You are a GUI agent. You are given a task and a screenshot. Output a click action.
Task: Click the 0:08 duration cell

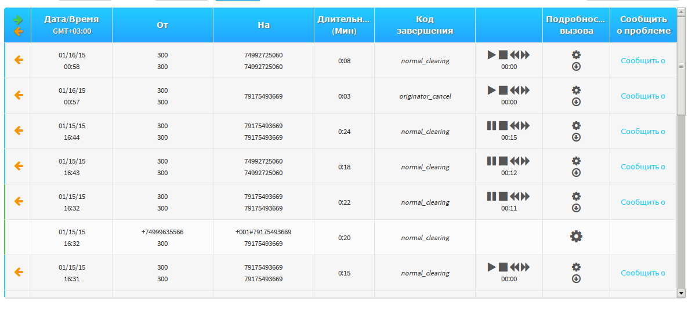344,61
